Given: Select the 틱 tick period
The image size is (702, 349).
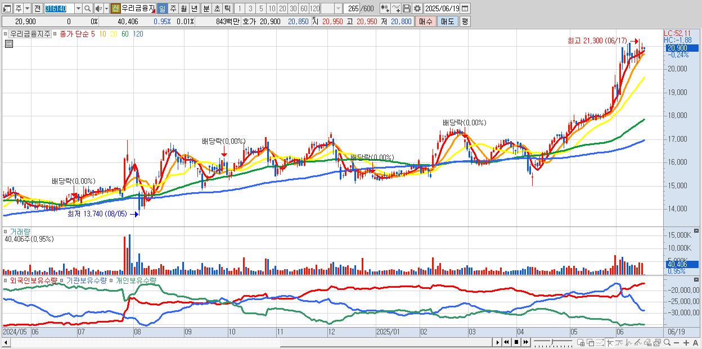Looking at the screenshot, I should [x=227, y=8].
